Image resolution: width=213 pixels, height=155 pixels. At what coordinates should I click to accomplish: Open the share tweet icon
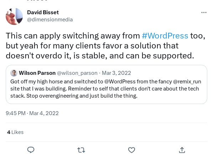tap(182, 150)
